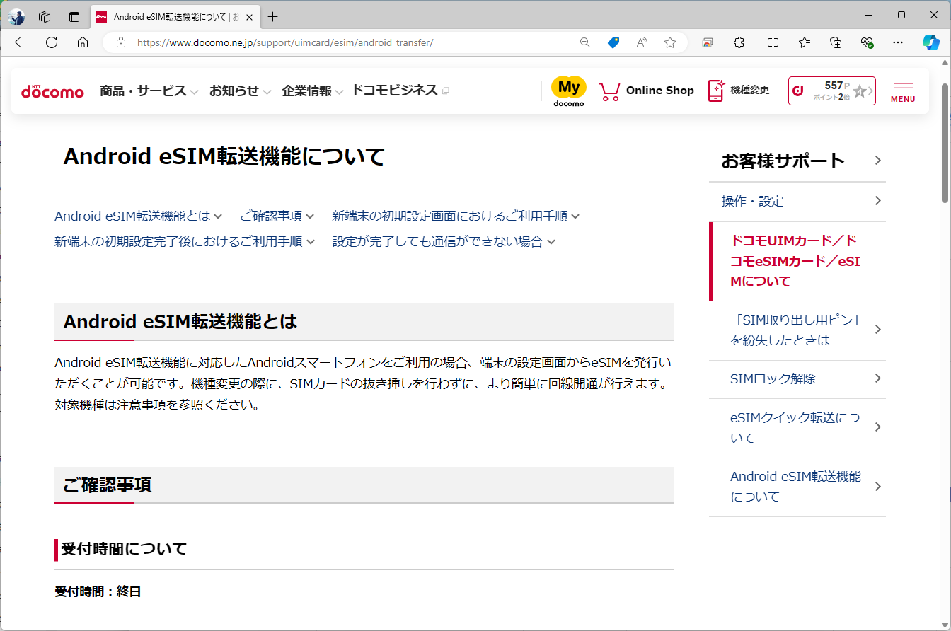Expand the ご確認事項 section chevron
The image size is (951, 631).
coord(311,216)
